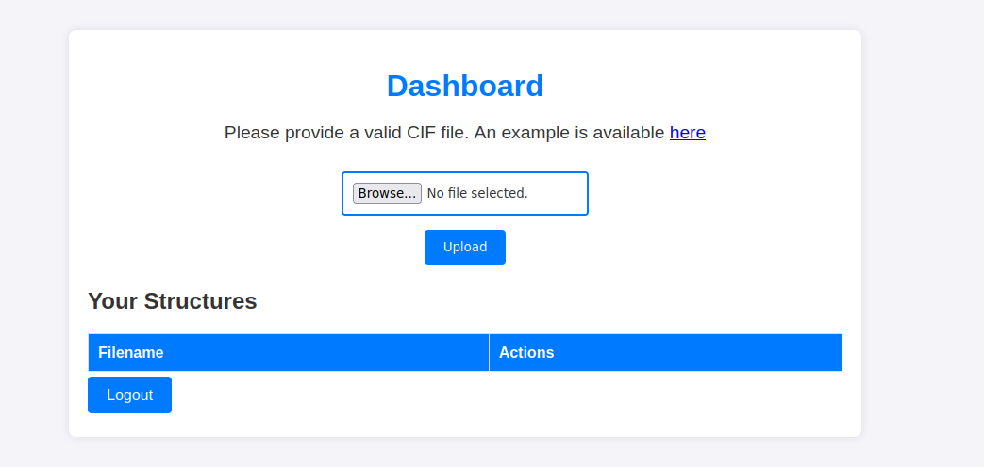The height and width of the screenshot is (467, 984).
Task: Log out using the Logout button
Action: click(x=129, y=395)
